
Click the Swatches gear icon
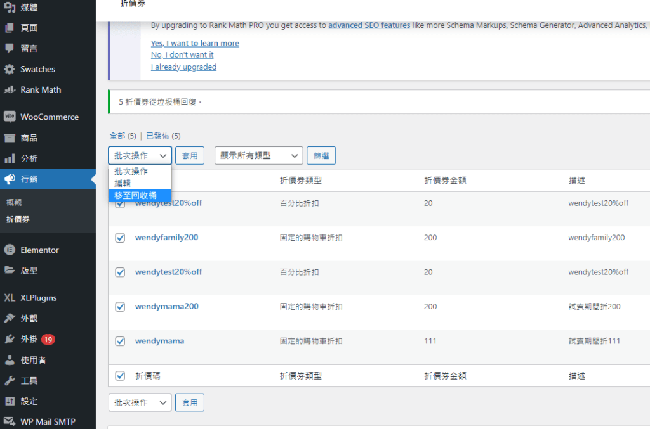coord(10,69)
